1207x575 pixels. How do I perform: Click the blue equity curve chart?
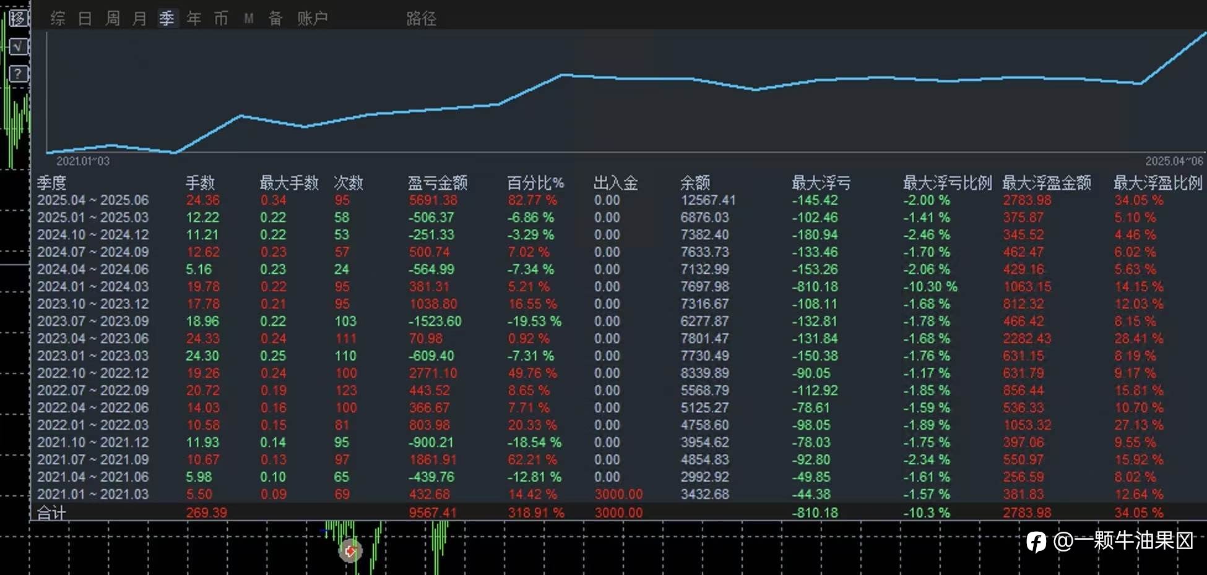(626, 92)
